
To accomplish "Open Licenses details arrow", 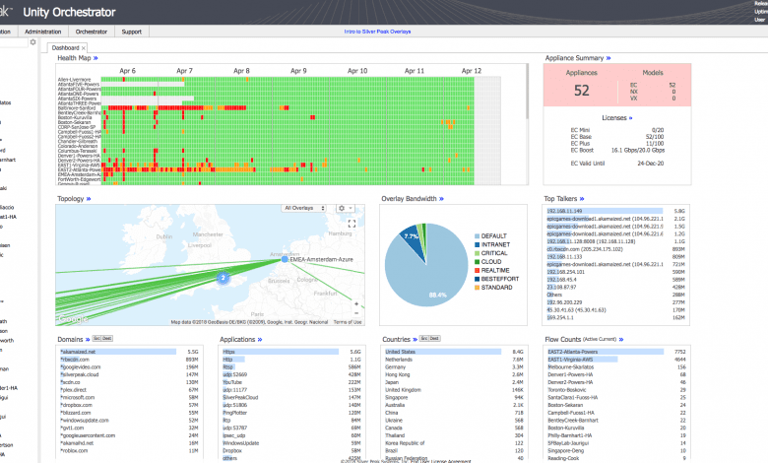I will [630, 118].
